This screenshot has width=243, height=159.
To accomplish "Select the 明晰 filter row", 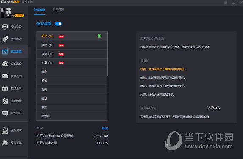I will pos(72,98).
